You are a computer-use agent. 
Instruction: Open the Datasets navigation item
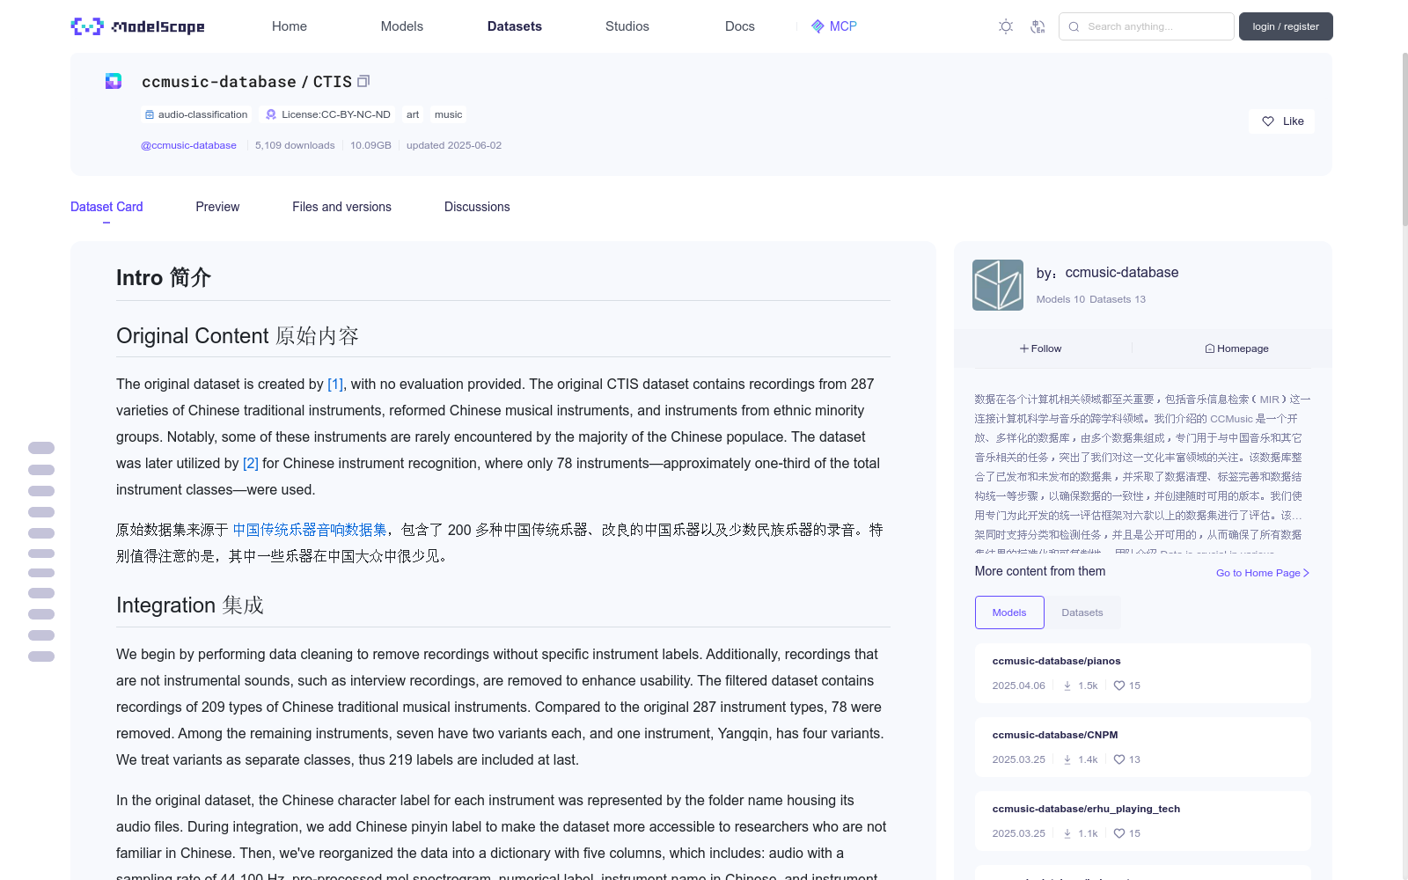515,26
